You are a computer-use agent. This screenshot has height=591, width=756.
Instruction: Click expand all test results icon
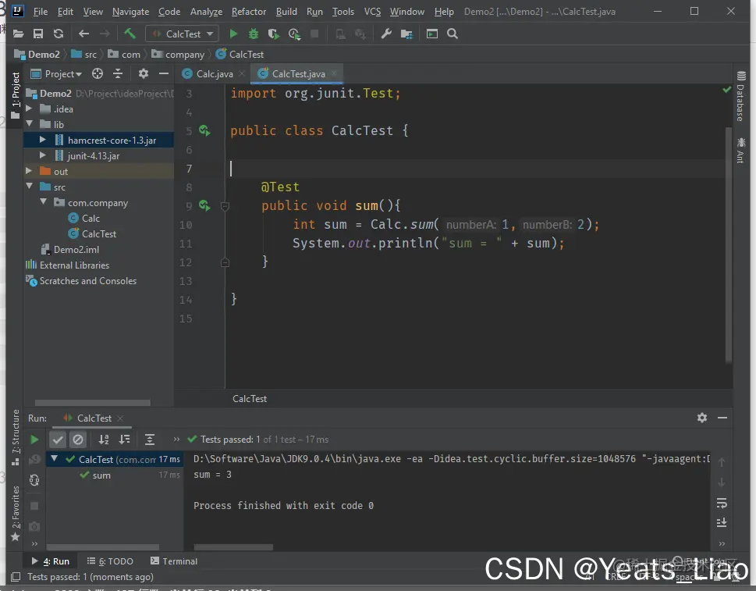point(150,440)
